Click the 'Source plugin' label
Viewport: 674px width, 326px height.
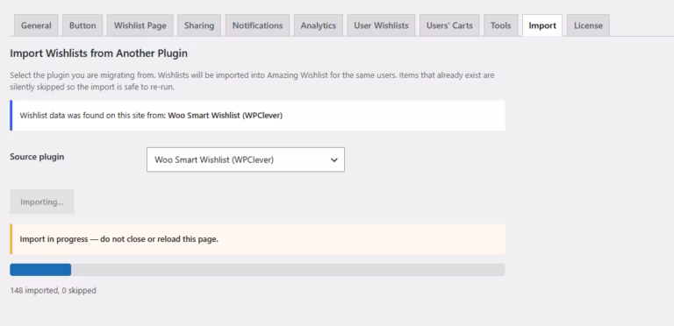pos(37,157)
